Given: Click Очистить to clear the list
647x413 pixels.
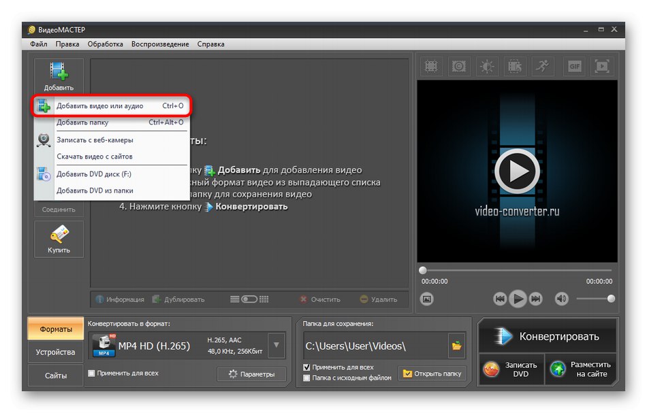Looking at the screenshot, I should (321, 299).
